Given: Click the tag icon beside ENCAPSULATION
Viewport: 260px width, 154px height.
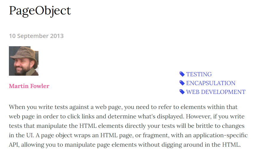Looking at the screenshot, I should click(182, 83).
